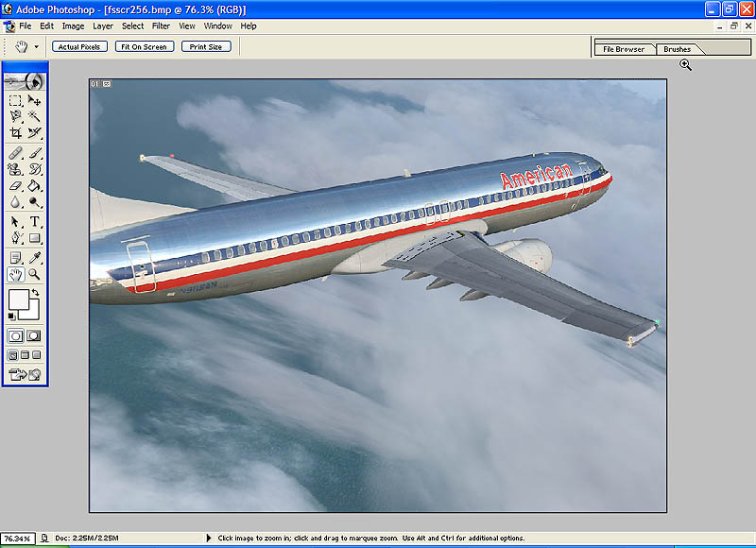Select the Eyedropper tool
This screenshot has width=756, height=548.
tap(34, 257)
